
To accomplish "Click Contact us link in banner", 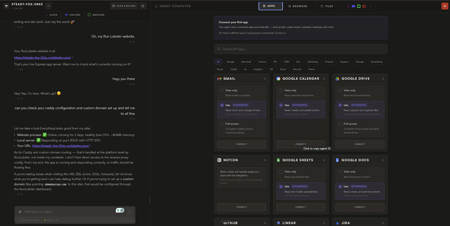I will click(280, 33).
